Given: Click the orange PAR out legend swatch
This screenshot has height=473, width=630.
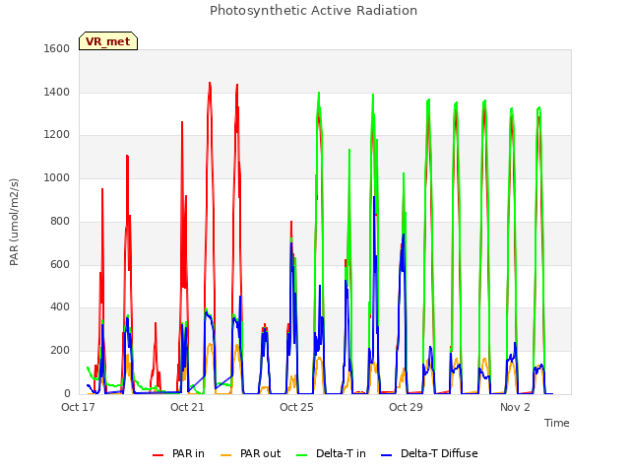Looking at the screenshot, I should (226, 455).
